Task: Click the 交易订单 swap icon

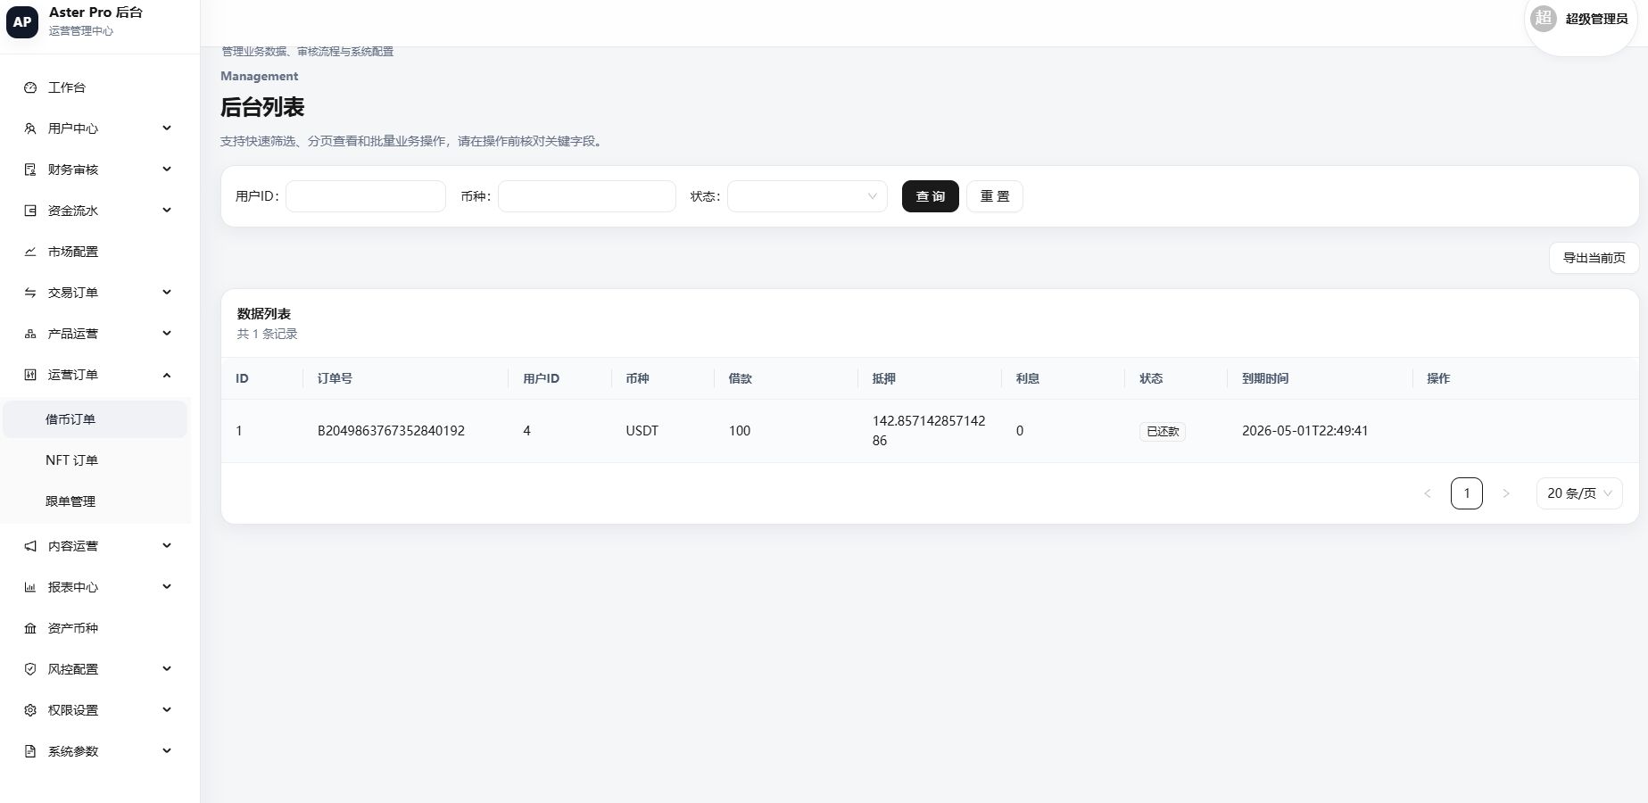Action: [x=30, y=293]
